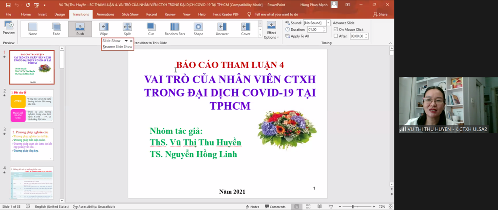
Task: Move transition gallery down one row
Action: [x=260, y=29]
